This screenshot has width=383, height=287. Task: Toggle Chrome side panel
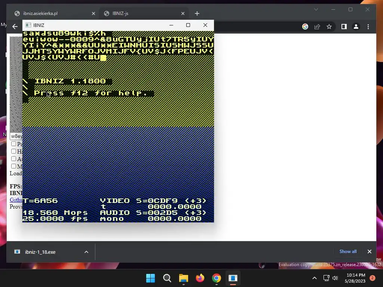[x=344, y=27]
